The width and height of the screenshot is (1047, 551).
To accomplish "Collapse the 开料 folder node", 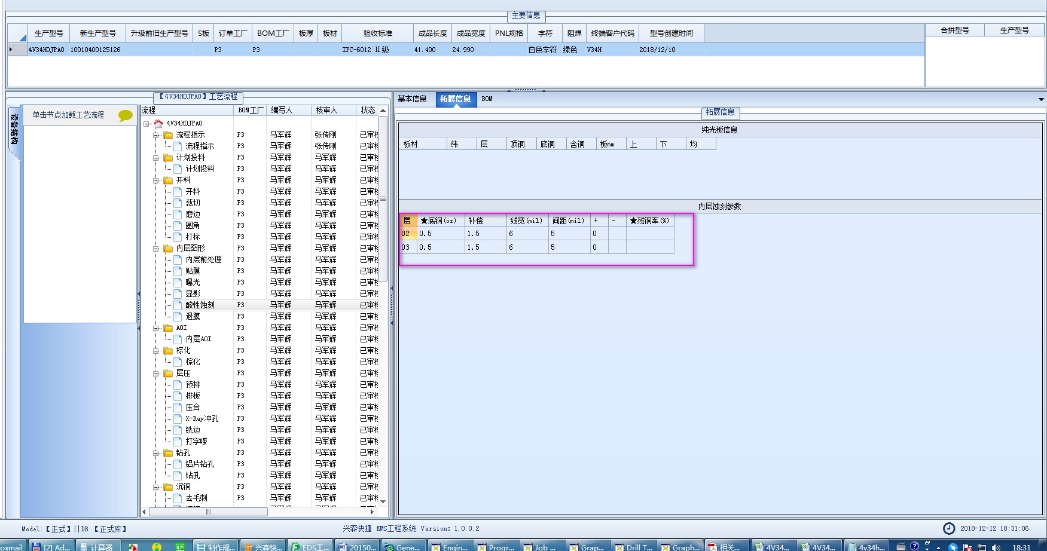I will [x=156, y=180].
